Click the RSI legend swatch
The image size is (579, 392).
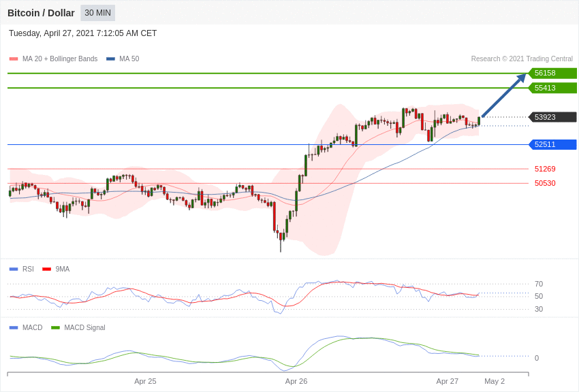click(x=14, y=269)
